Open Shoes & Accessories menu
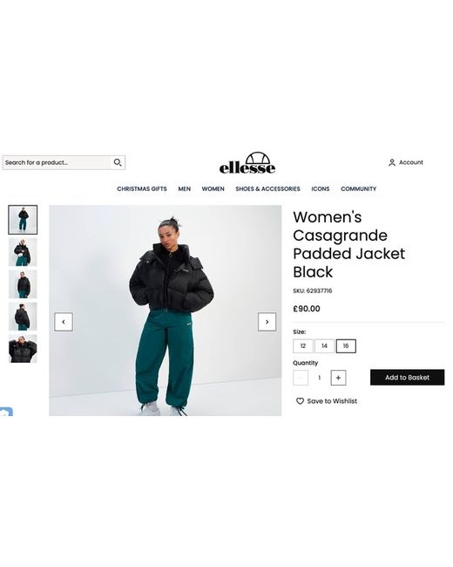Viewport: 453px width, 567px height. coord(267,188)
